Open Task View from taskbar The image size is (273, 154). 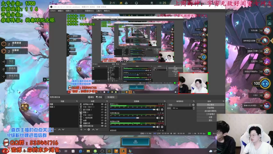click(66, 151)
